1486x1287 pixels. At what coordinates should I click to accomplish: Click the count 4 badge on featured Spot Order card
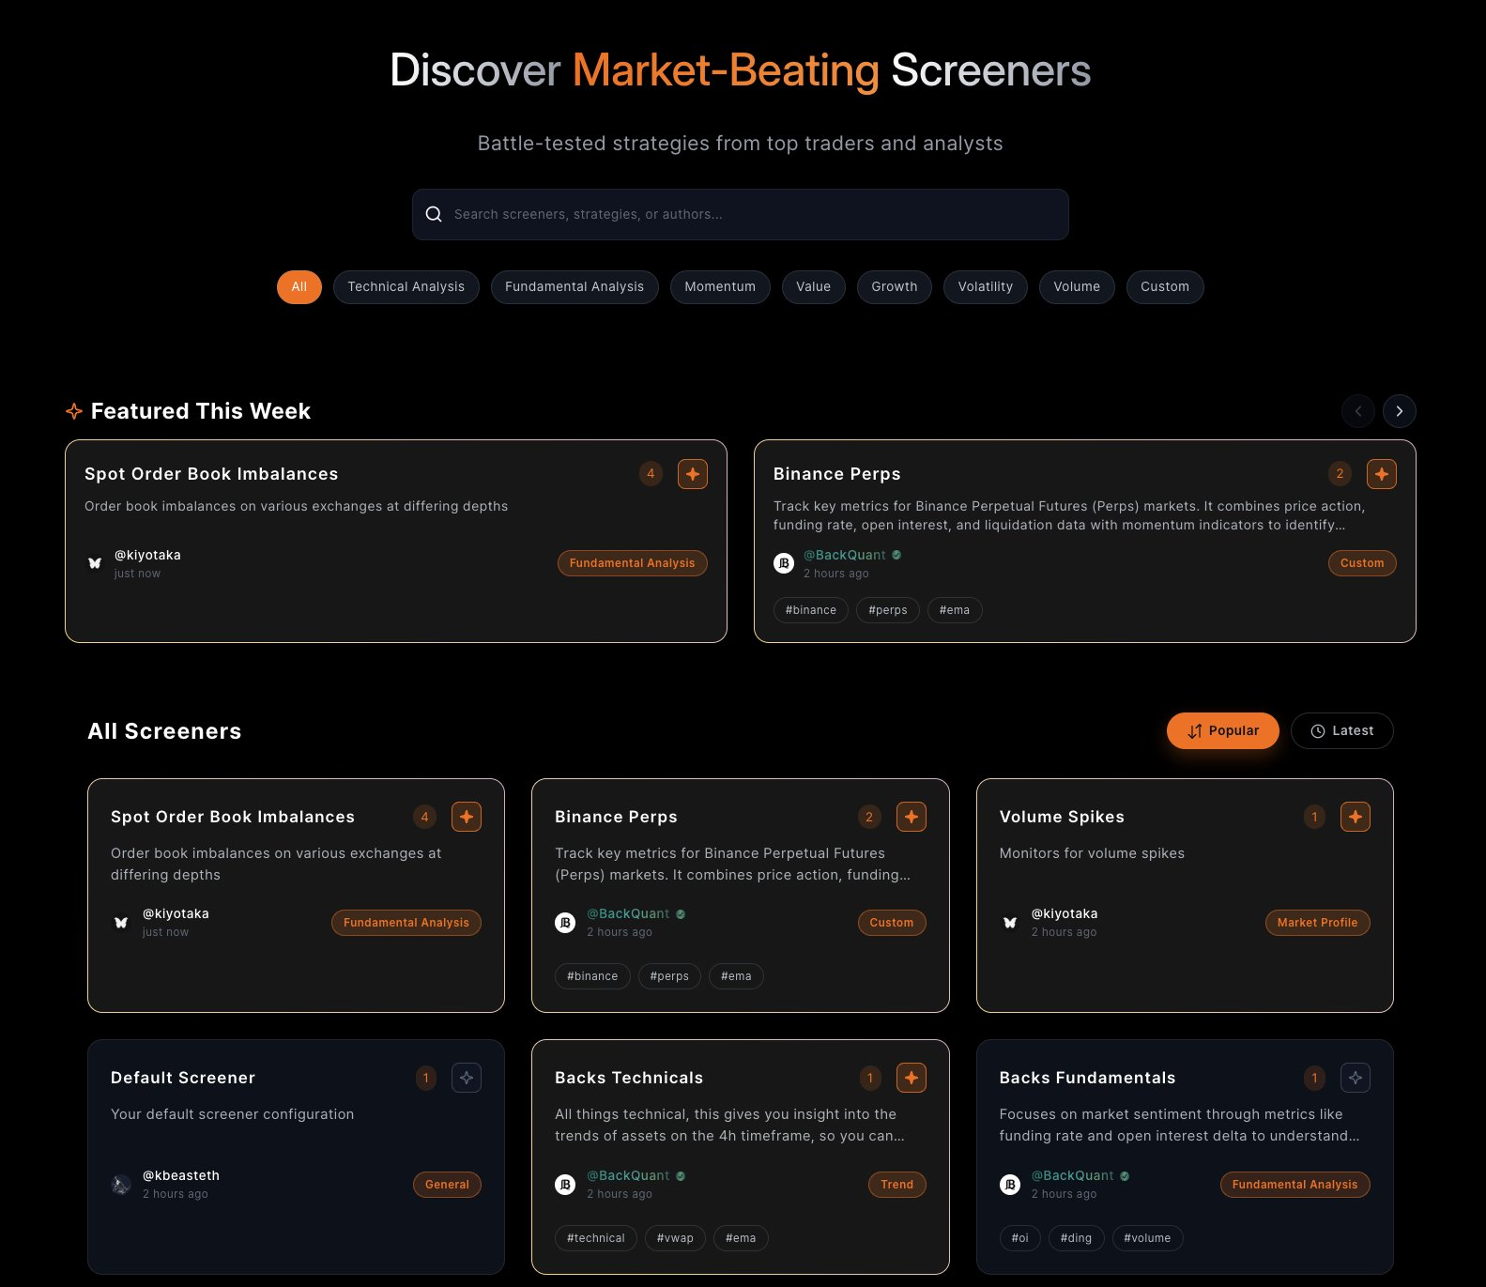pos(651,474)
